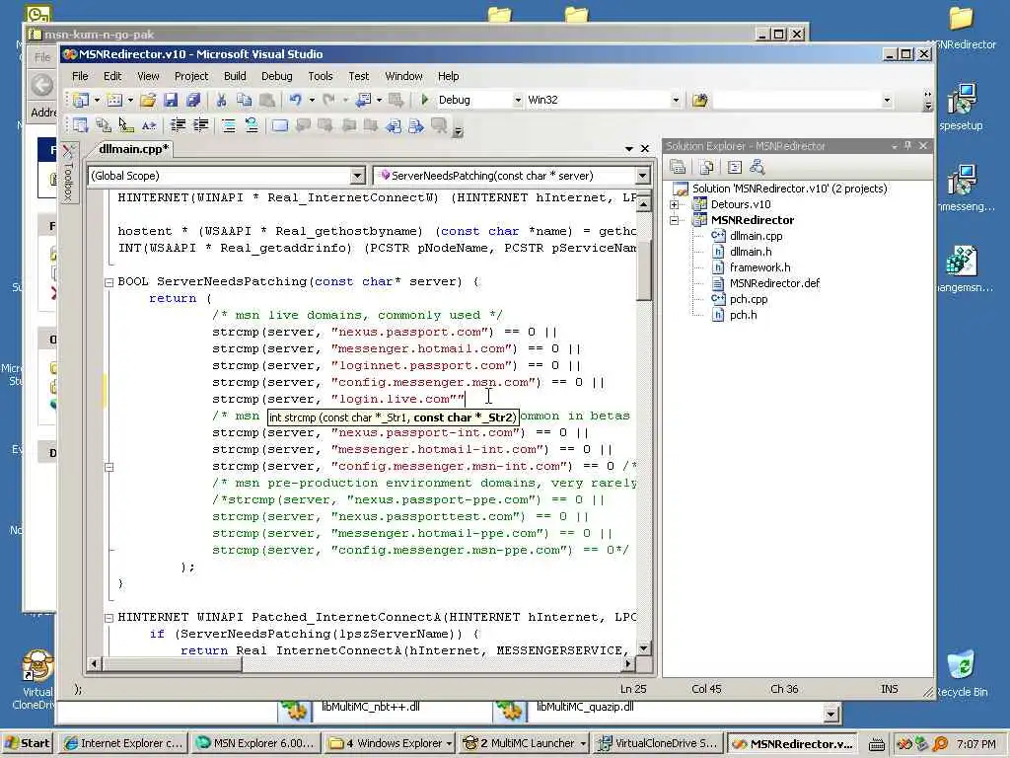The image size is (1010, 758).
Task: Open the Edit menu
Action: tap(112, 76)
